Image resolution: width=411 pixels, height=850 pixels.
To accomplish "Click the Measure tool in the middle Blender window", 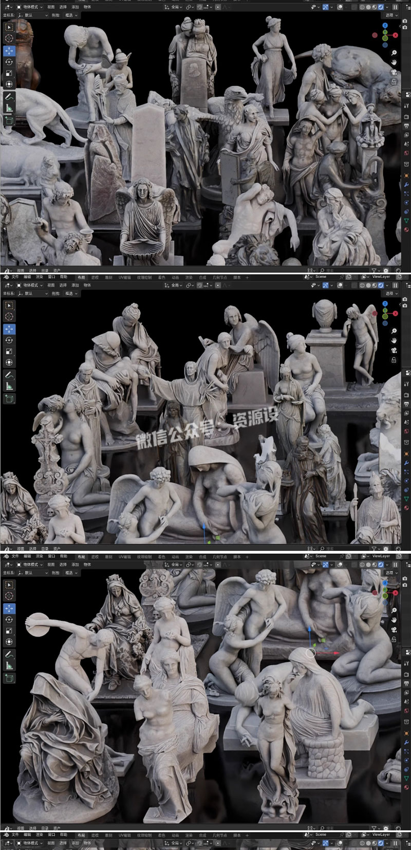I will [9, 386].
